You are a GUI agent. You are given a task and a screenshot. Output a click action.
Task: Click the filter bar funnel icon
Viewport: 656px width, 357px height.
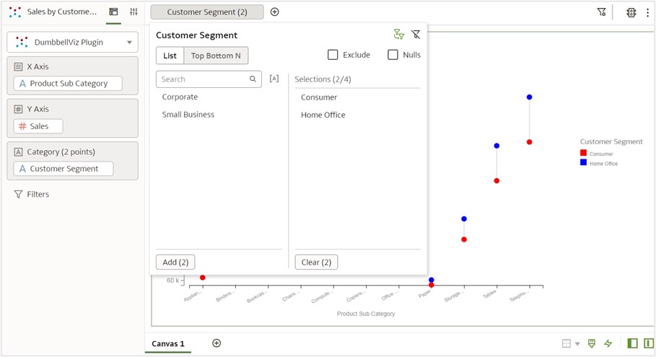coord(601,12)
